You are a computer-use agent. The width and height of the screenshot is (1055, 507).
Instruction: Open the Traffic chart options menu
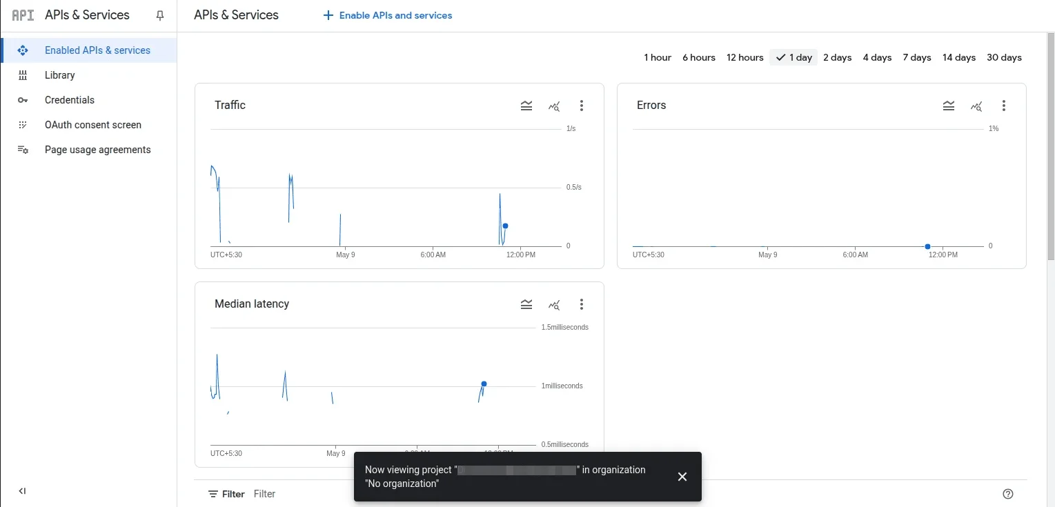[x=582, y=106]
